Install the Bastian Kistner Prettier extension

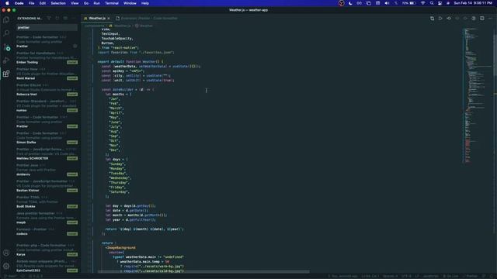72,191
